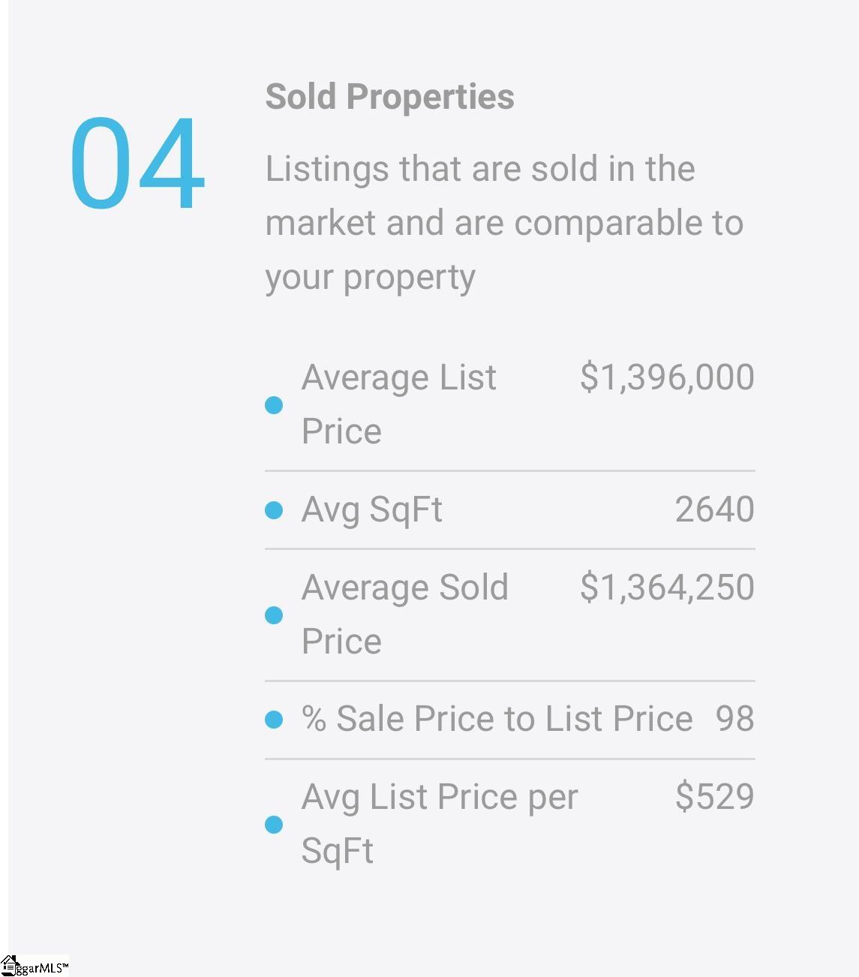Click the large blue 04 section number
The image size is (859, 977).
pos(137,163)
